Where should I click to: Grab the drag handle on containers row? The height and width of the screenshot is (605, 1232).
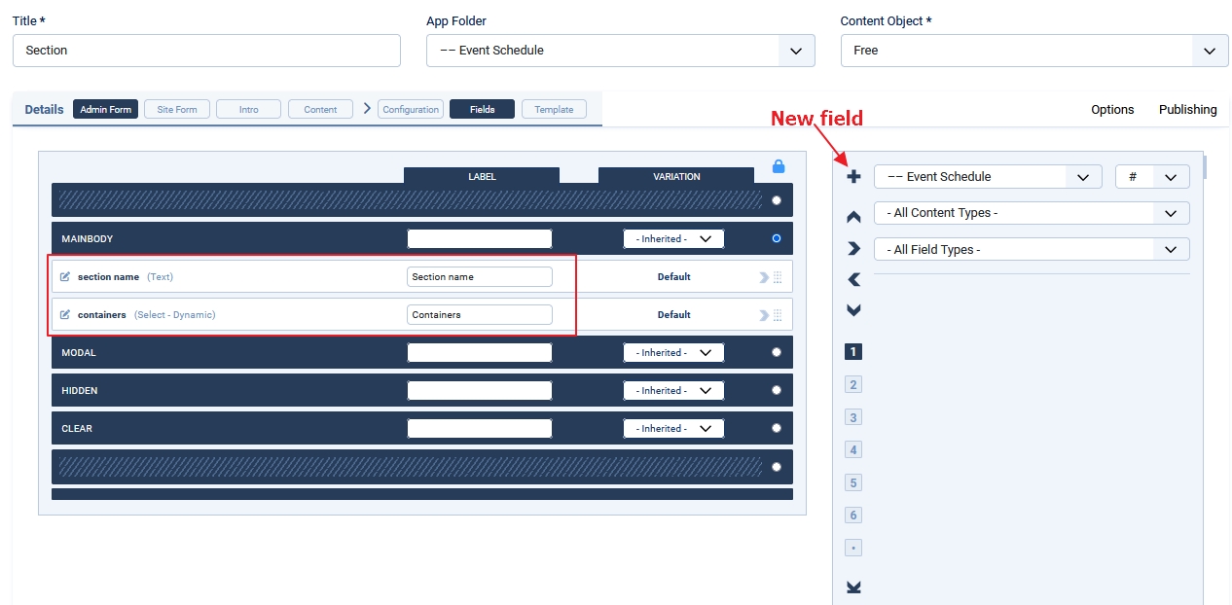coord(778,315)
